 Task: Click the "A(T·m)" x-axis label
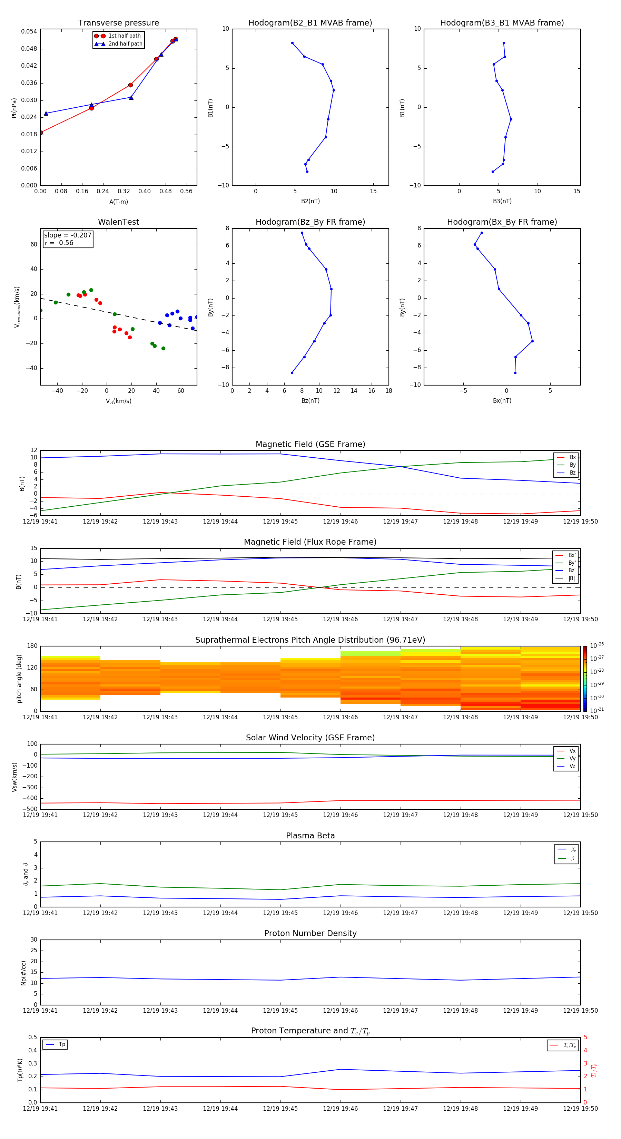(x=118, y=202)
